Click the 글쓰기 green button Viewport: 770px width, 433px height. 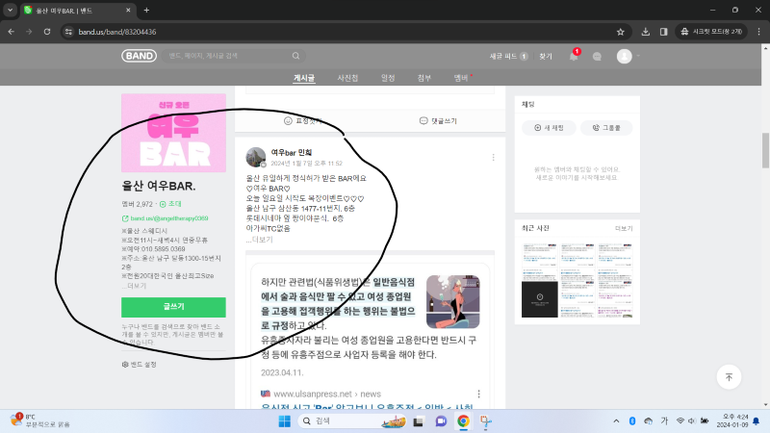(173, 307)
